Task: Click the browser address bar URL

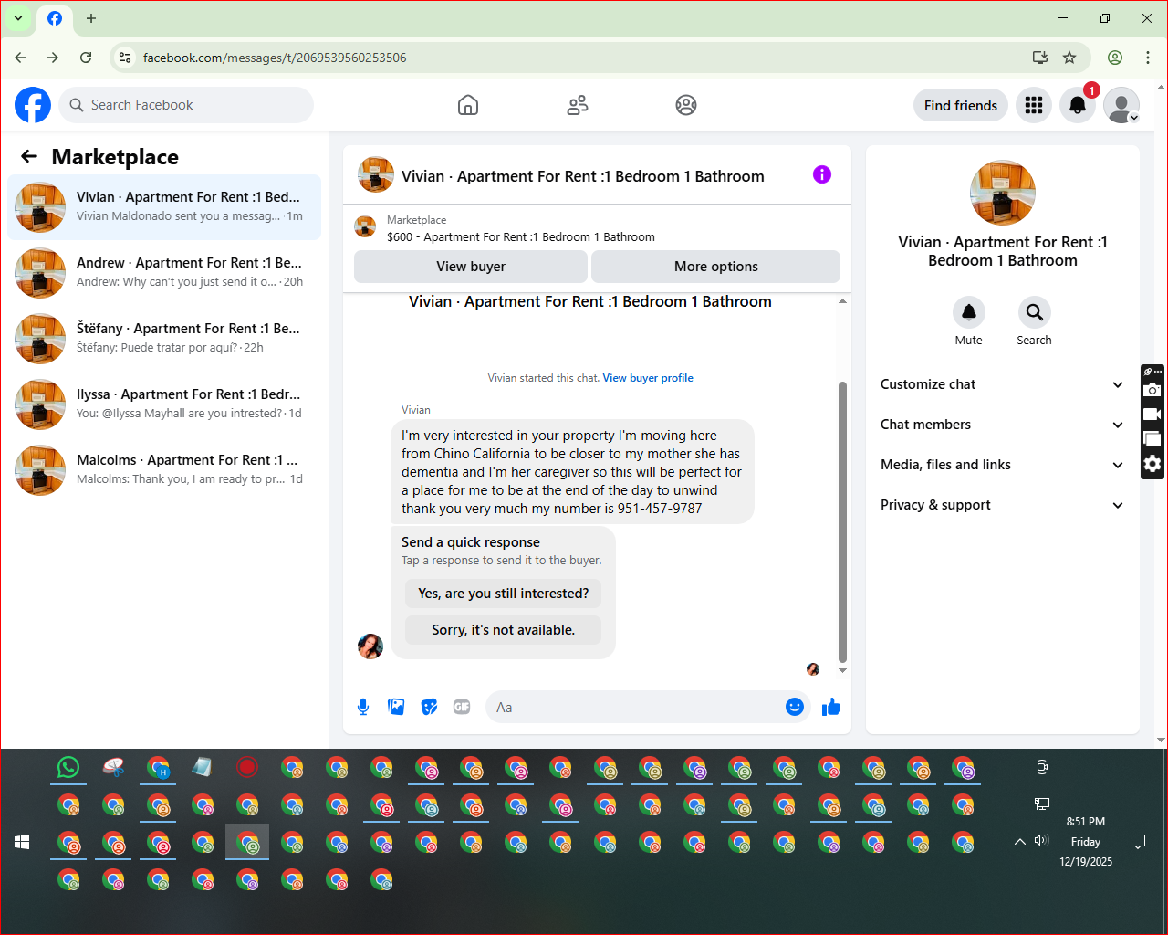Action: (x=275, y=58)
